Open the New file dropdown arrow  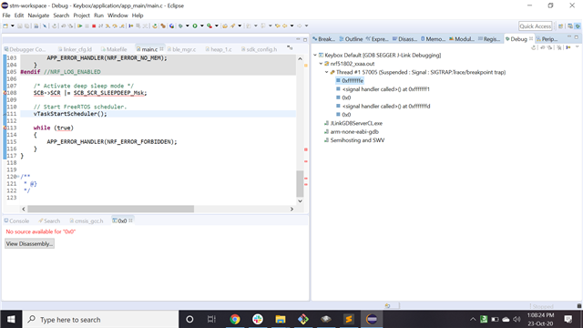coord(13,26)
